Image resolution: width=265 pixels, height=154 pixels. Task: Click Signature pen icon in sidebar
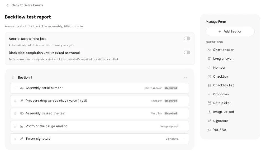[x=210, y=121]
